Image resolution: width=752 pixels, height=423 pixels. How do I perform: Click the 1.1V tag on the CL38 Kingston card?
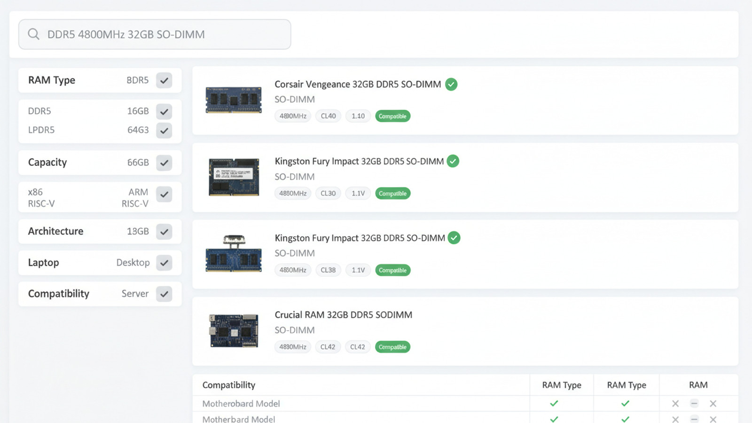point(358,270)
